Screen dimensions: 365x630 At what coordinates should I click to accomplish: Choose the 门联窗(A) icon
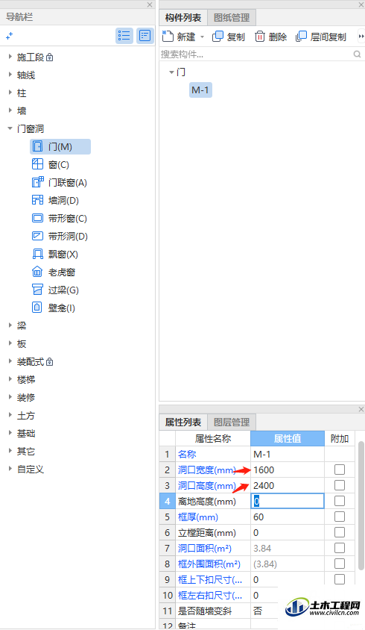point(37,182)
